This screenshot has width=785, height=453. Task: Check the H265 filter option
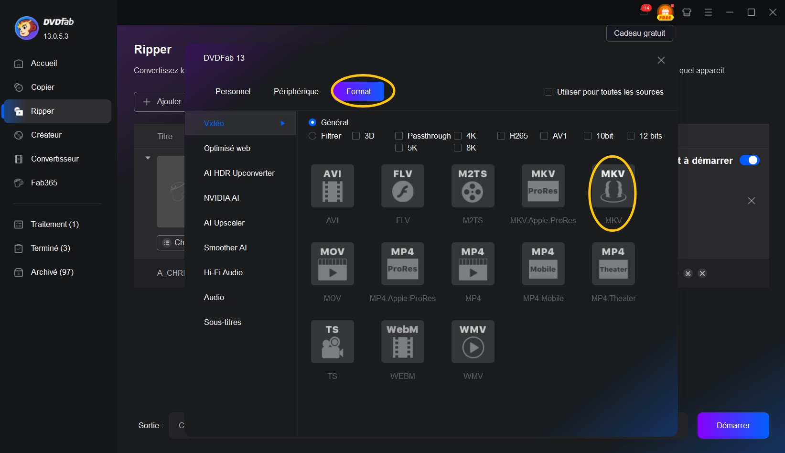coord(501,136)
